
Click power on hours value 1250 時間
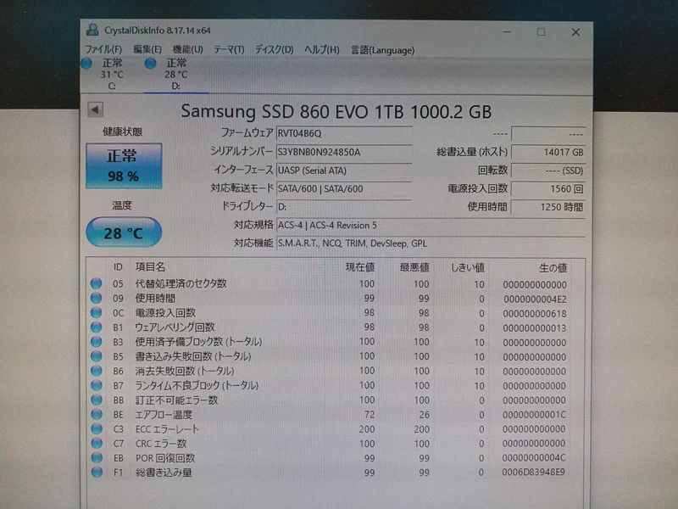click(x=548, y=207)
